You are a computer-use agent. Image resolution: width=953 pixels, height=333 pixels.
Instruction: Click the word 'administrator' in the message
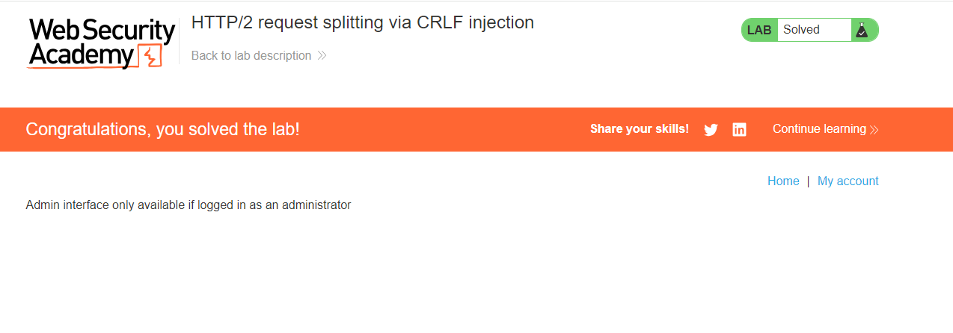tap(316, 205)
